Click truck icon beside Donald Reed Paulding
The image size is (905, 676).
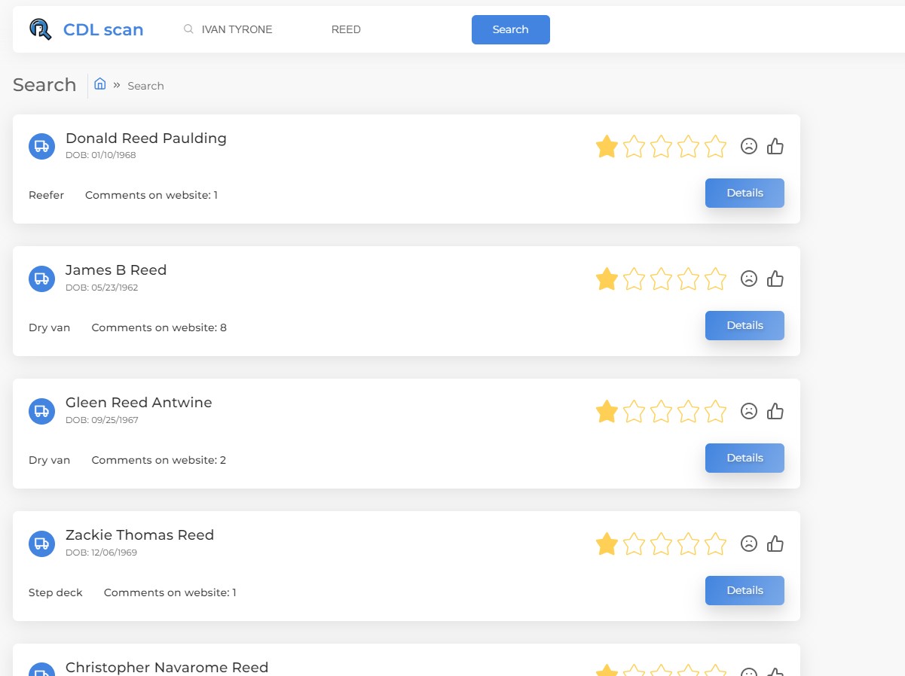41,146
